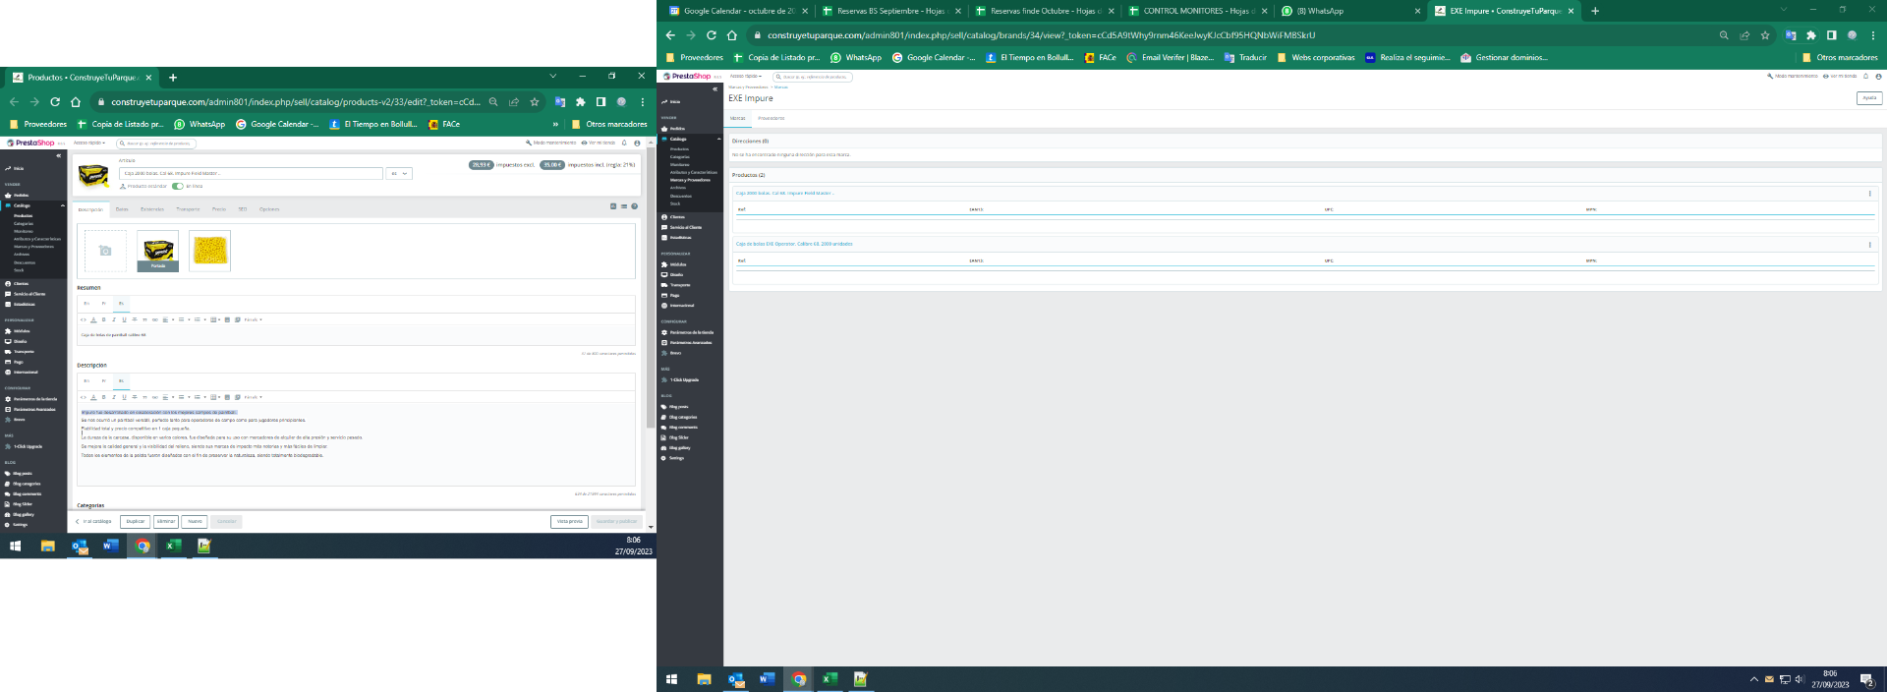
Task: Click the Duplicar button
Action: 135,521
